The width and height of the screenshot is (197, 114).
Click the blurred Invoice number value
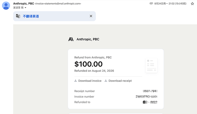(x=146, y=97)
